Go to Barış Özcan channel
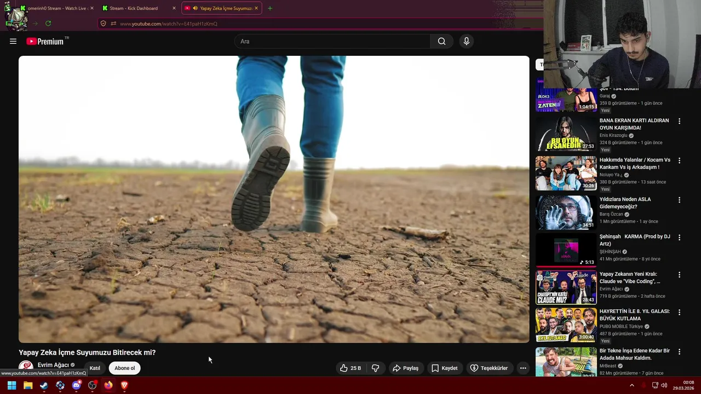Viewport: 701px width, 394px height. pyautogui.click(x=611, y=214)
